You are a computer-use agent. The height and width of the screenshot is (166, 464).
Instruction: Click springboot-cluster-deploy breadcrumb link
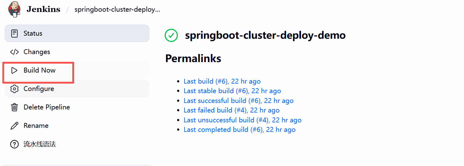click(117, 10)
